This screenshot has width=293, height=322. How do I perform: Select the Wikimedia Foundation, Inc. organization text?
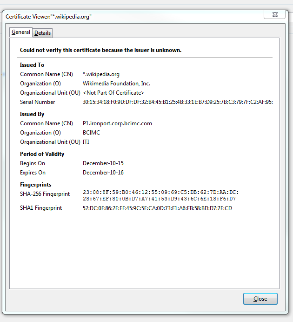tap(116, 84)
